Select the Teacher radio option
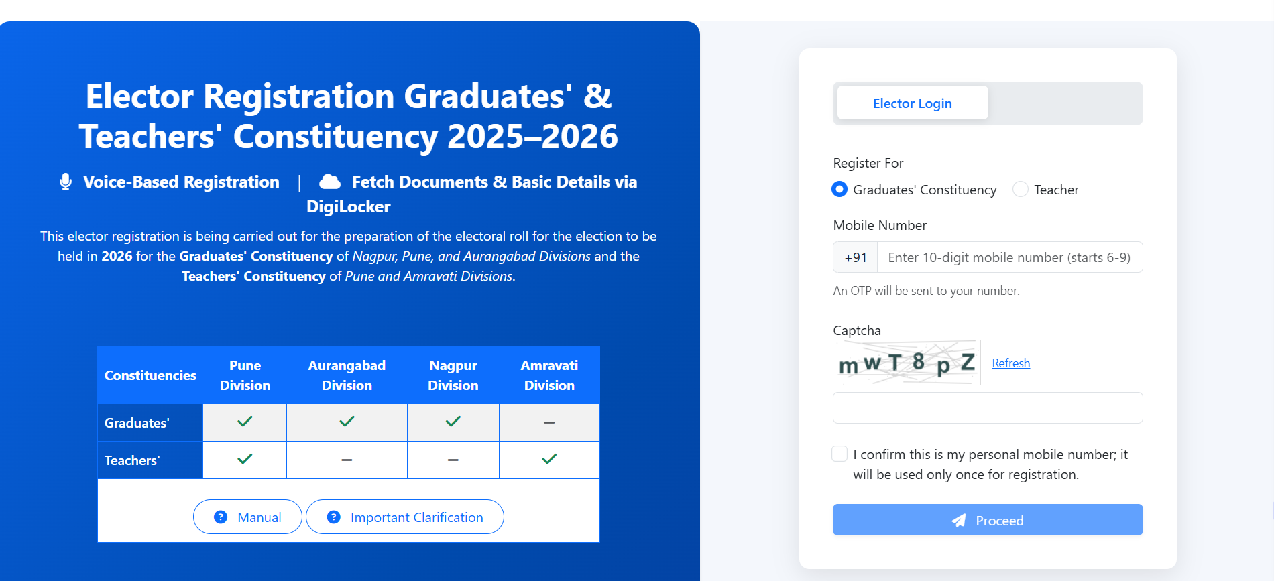Image resolution: width=1274 pixels, height=581 pixels. 1020,190
